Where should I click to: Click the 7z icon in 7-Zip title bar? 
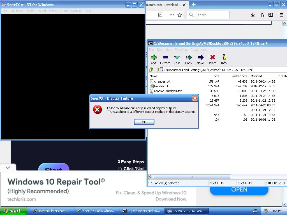tap(151, 43)
